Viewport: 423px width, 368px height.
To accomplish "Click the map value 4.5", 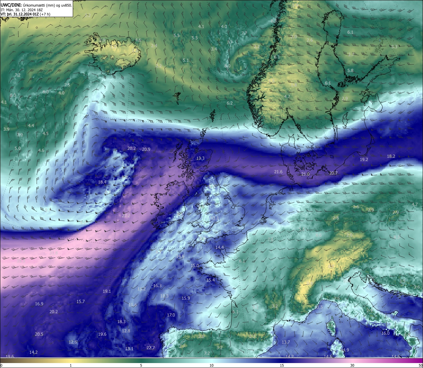I will coord(46,133).
